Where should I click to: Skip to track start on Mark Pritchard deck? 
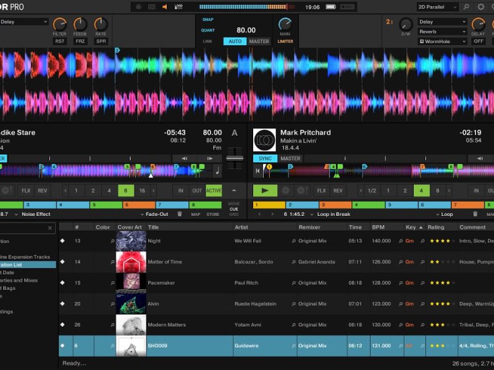click(257, 171)
